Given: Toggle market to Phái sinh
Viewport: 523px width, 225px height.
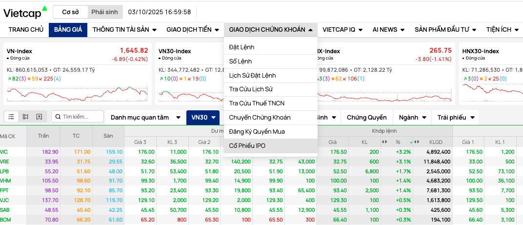Looking at the screenshot, I should coord(104,12).
